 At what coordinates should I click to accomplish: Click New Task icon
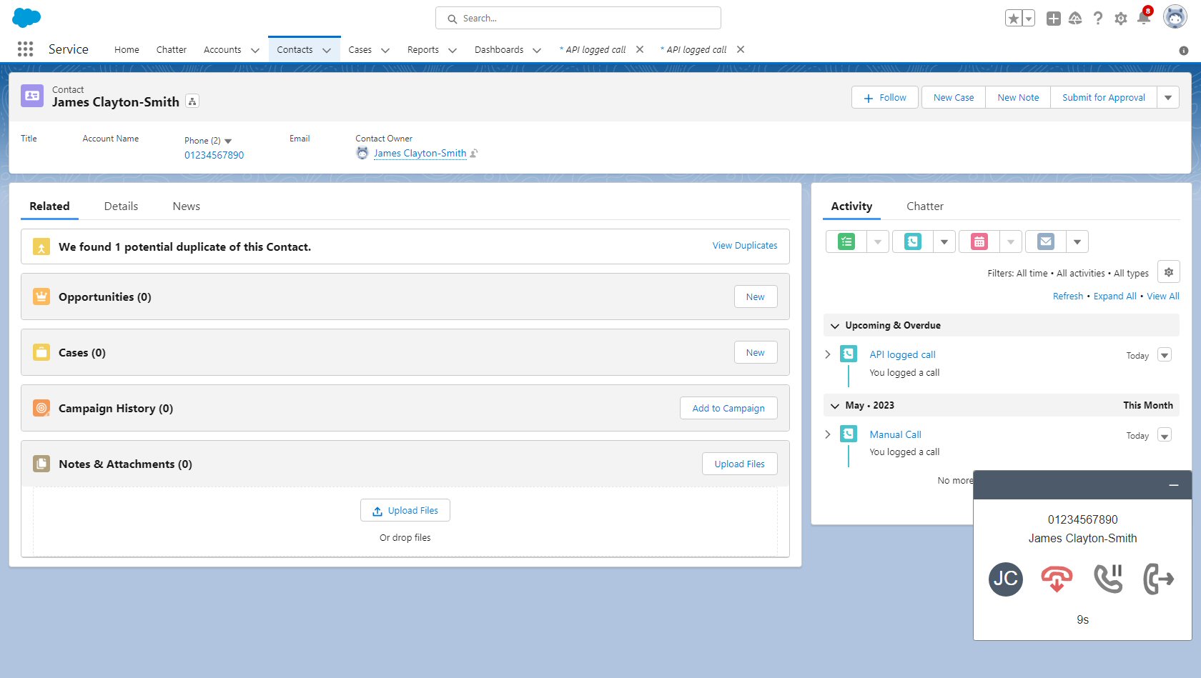[846, 242]
